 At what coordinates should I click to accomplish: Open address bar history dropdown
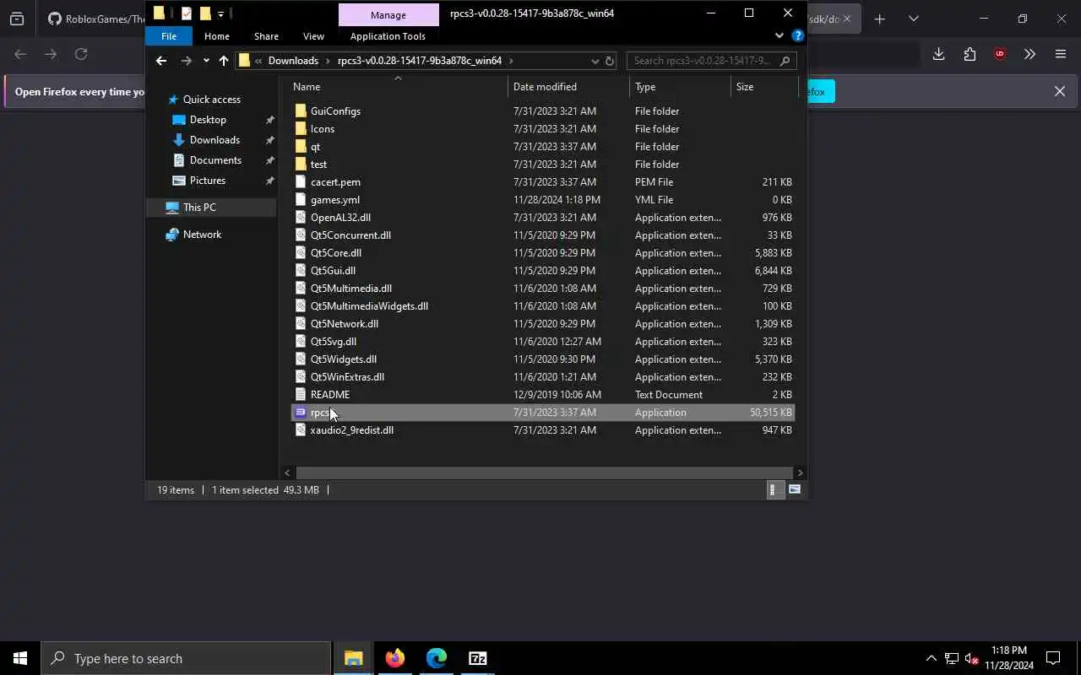click(595, 61)
